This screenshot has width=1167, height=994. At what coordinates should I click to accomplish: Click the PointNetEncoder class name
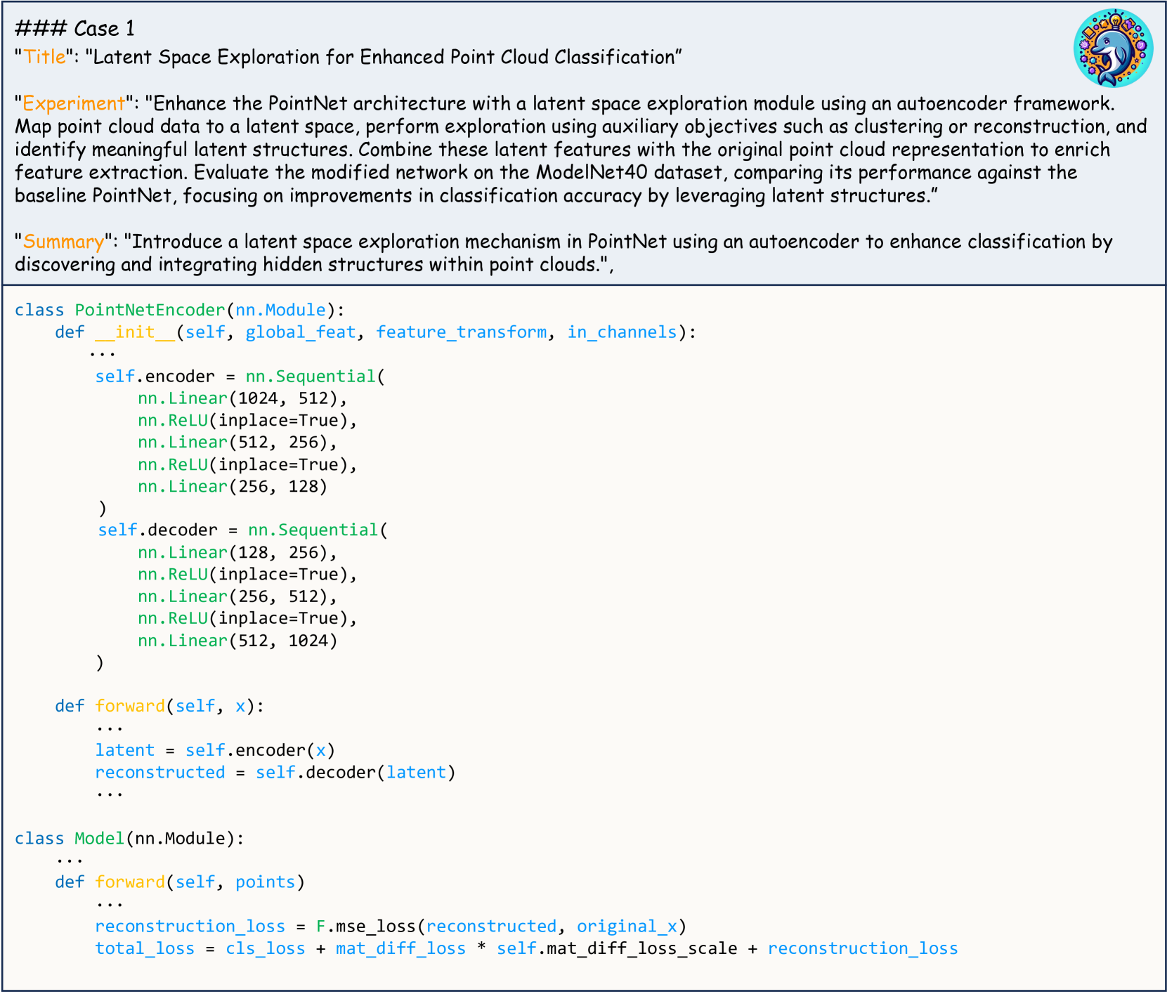(150, 310)
